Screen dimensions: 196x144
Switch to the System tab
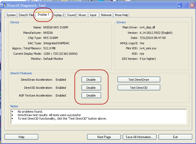[x=11, y=15]
